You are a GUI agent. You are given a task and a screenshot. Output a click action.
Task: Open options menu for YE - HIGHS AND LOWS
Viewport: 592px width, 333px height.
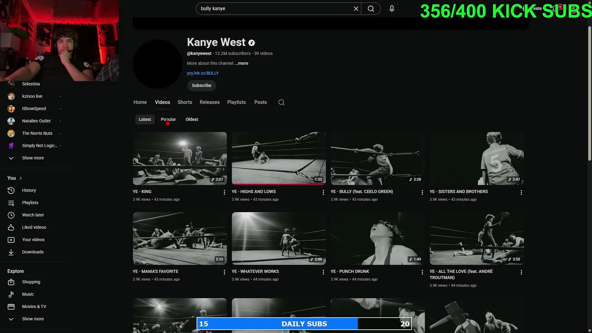pos(323,192)
